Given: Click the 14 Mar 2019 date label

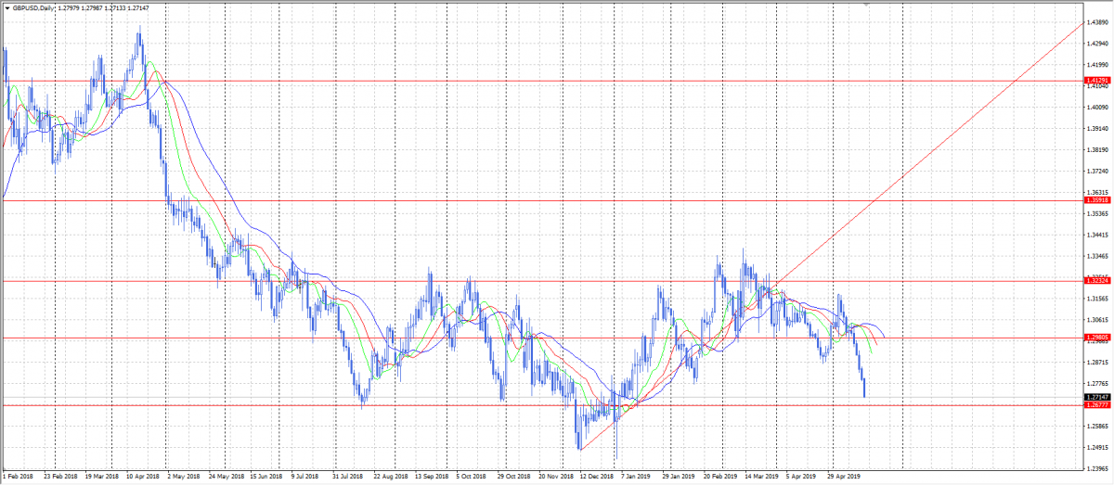Looking at the screenshot, I should 760,478.
